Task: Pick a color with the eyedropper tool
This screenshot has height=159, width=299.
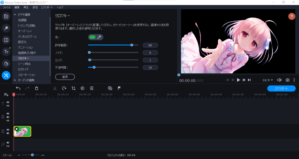Action: point(99,37)
